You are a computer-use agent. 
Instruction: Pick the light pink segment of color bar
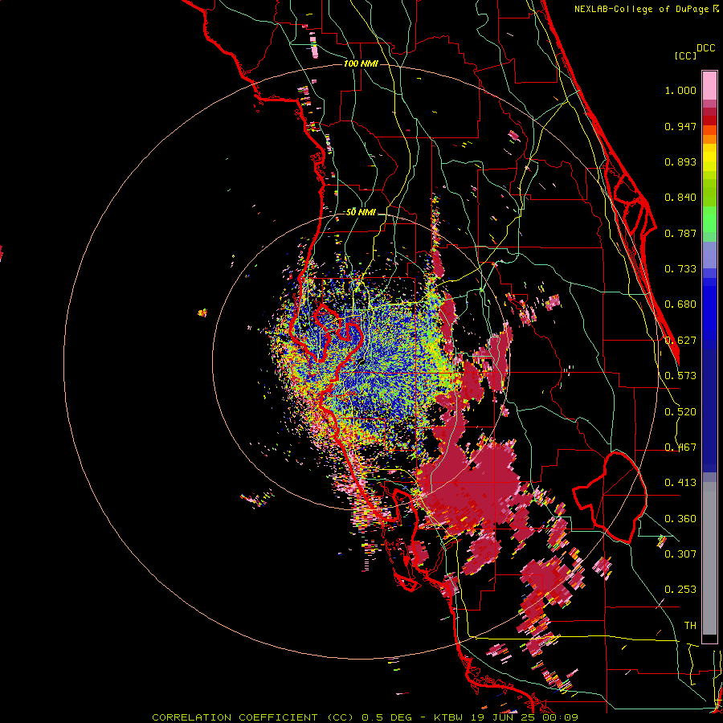(709, 86)
